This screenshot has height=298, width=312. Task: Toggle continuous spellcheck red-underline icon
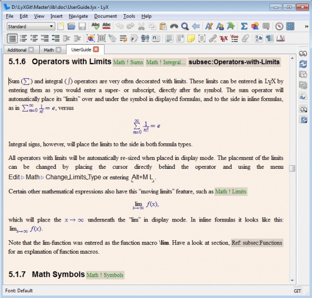point(108,26)
